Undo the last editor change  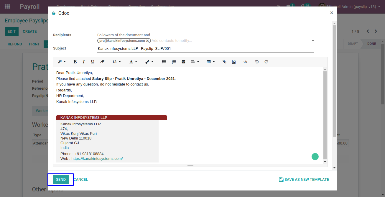pos(257,62)
